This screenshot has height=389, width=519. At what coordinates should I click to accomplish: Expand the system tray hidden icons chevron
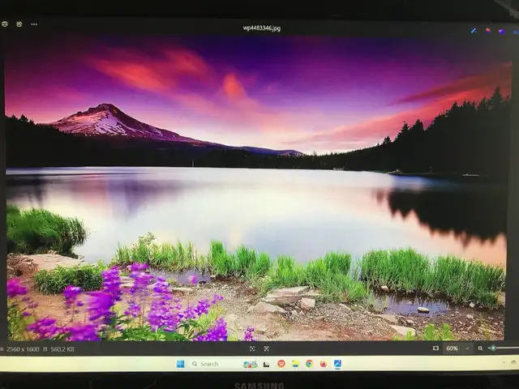click(504, 362)
